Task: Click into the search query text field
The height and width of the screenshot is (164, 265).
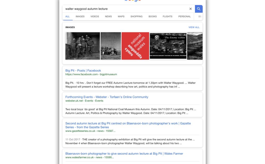Action: pyautogui.click(x=124, y=9)
